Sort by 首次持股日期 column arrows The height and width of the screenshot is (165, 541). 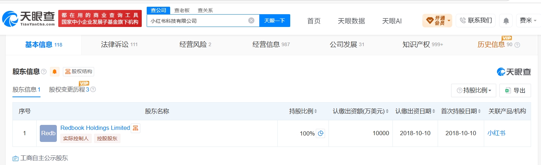pyautogui.click(x=479, y=111)
